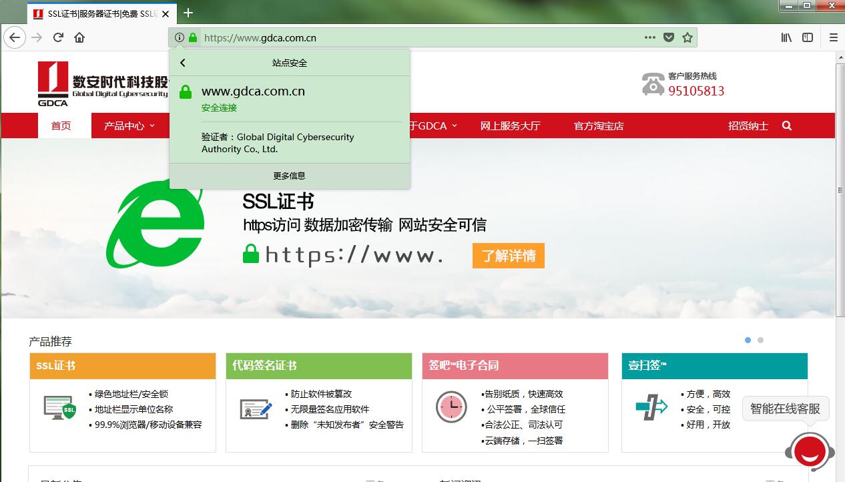
Task: Select the second carousel dot
Action: 760,340
